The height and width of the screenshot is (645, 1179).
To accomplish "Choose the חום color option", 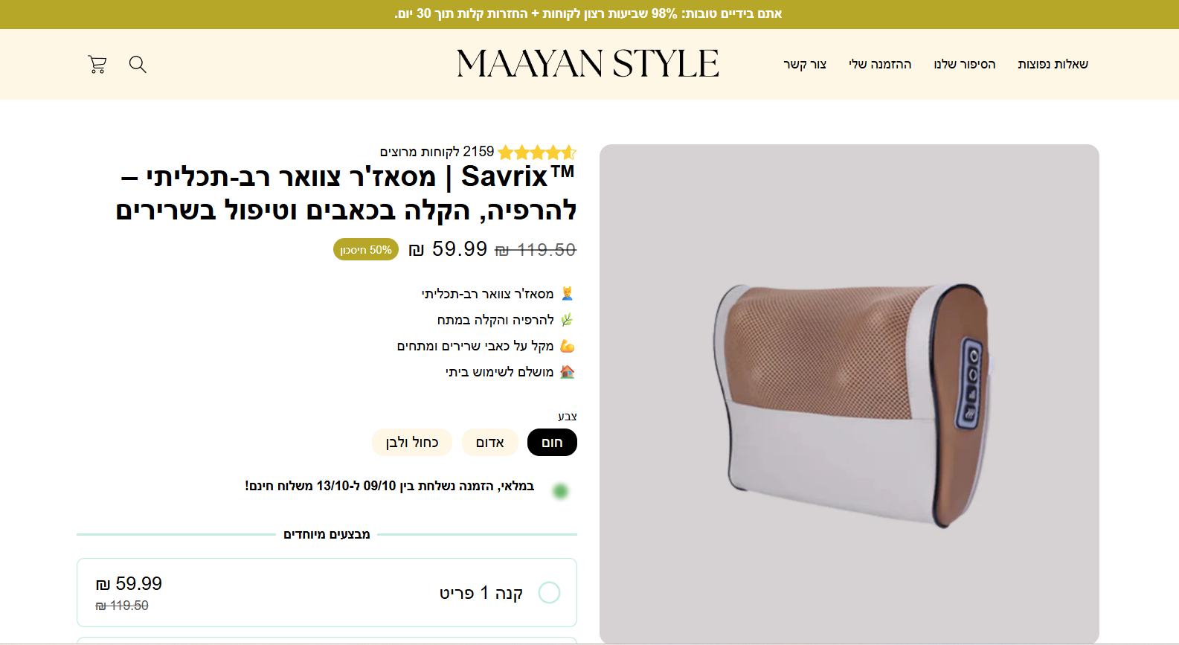I will click(552, 443).
